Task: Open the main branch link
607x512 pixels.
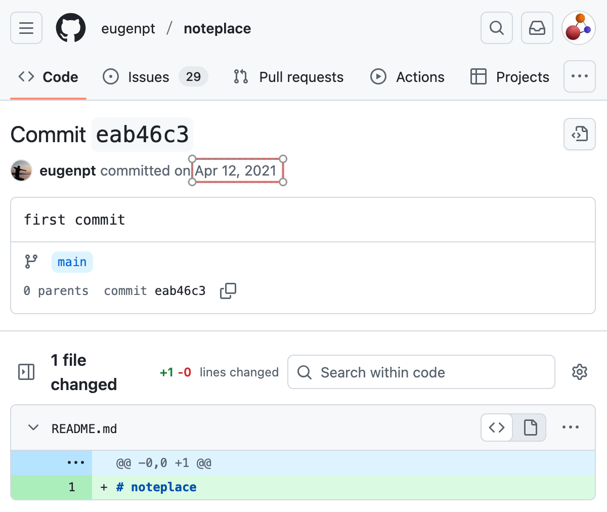Action: (x=72, y=262)
